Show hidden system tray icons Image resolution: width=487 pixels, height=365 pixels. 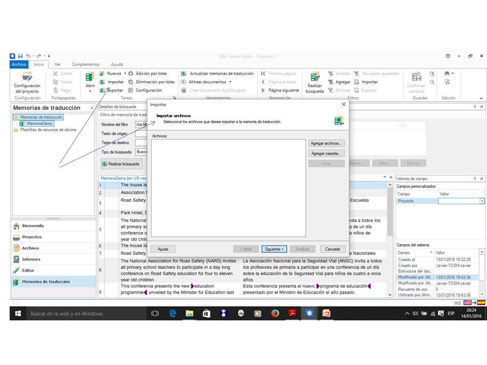tap(407, 313)
